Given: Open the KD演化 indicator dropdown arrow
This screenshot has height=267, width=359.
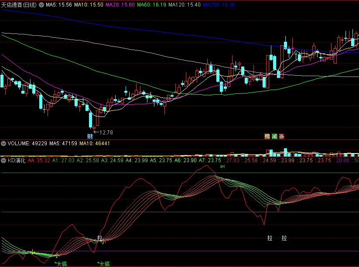Looking at the screenshot, I should click(3, 160).
